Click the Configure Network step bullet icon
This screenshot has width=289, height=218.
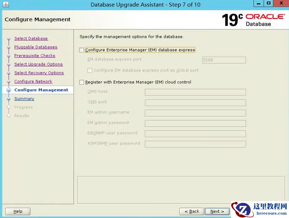tap(8, 82)
